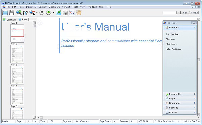
Task: Select the Page 4 thumbnail
Action: click(17, 96)
